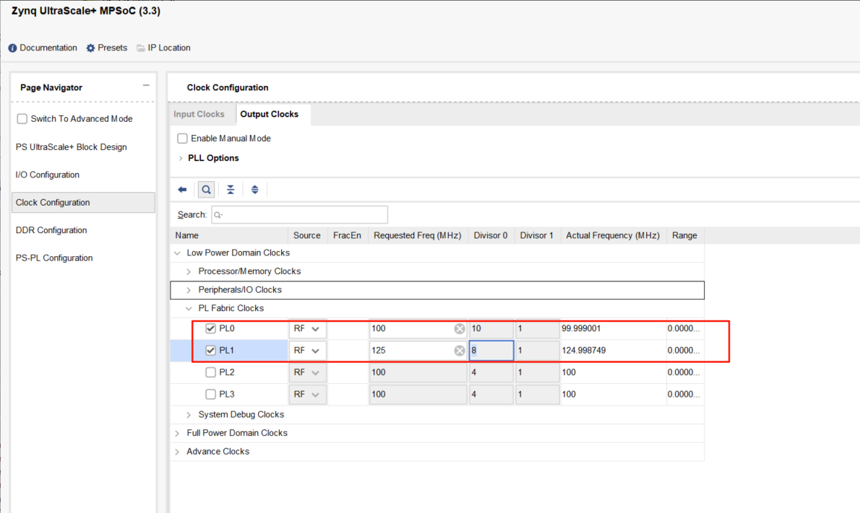Open IP Location folder icon
The height and width of the screenshot is (513, 860).
tap(141, 48)
